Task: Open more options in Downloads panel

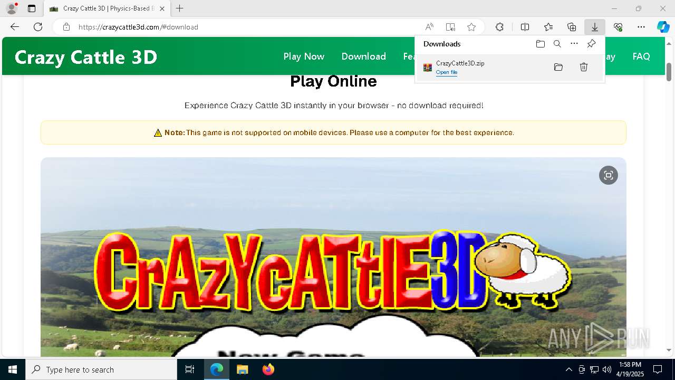Action: pyautogui.click(x=574, y=44)
